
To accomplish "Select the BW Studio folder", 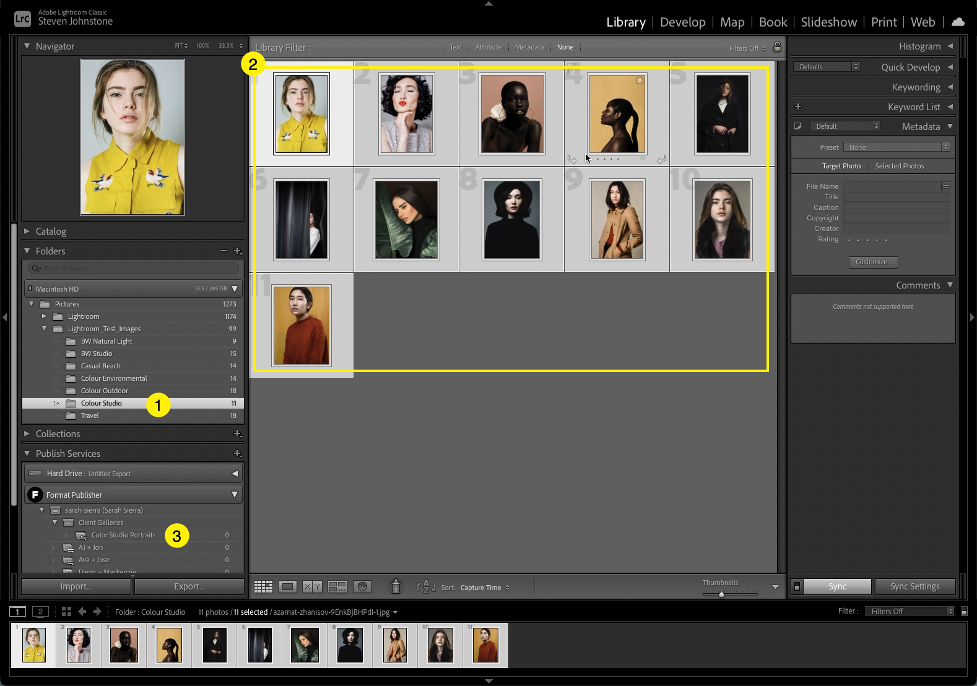I will 97,354.
